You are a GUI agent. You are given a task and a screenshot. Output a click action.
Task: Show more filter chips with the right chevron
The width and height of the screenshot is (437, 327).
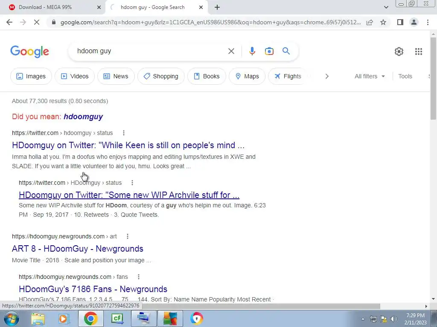pyautogui.click(x=327, y=76)
